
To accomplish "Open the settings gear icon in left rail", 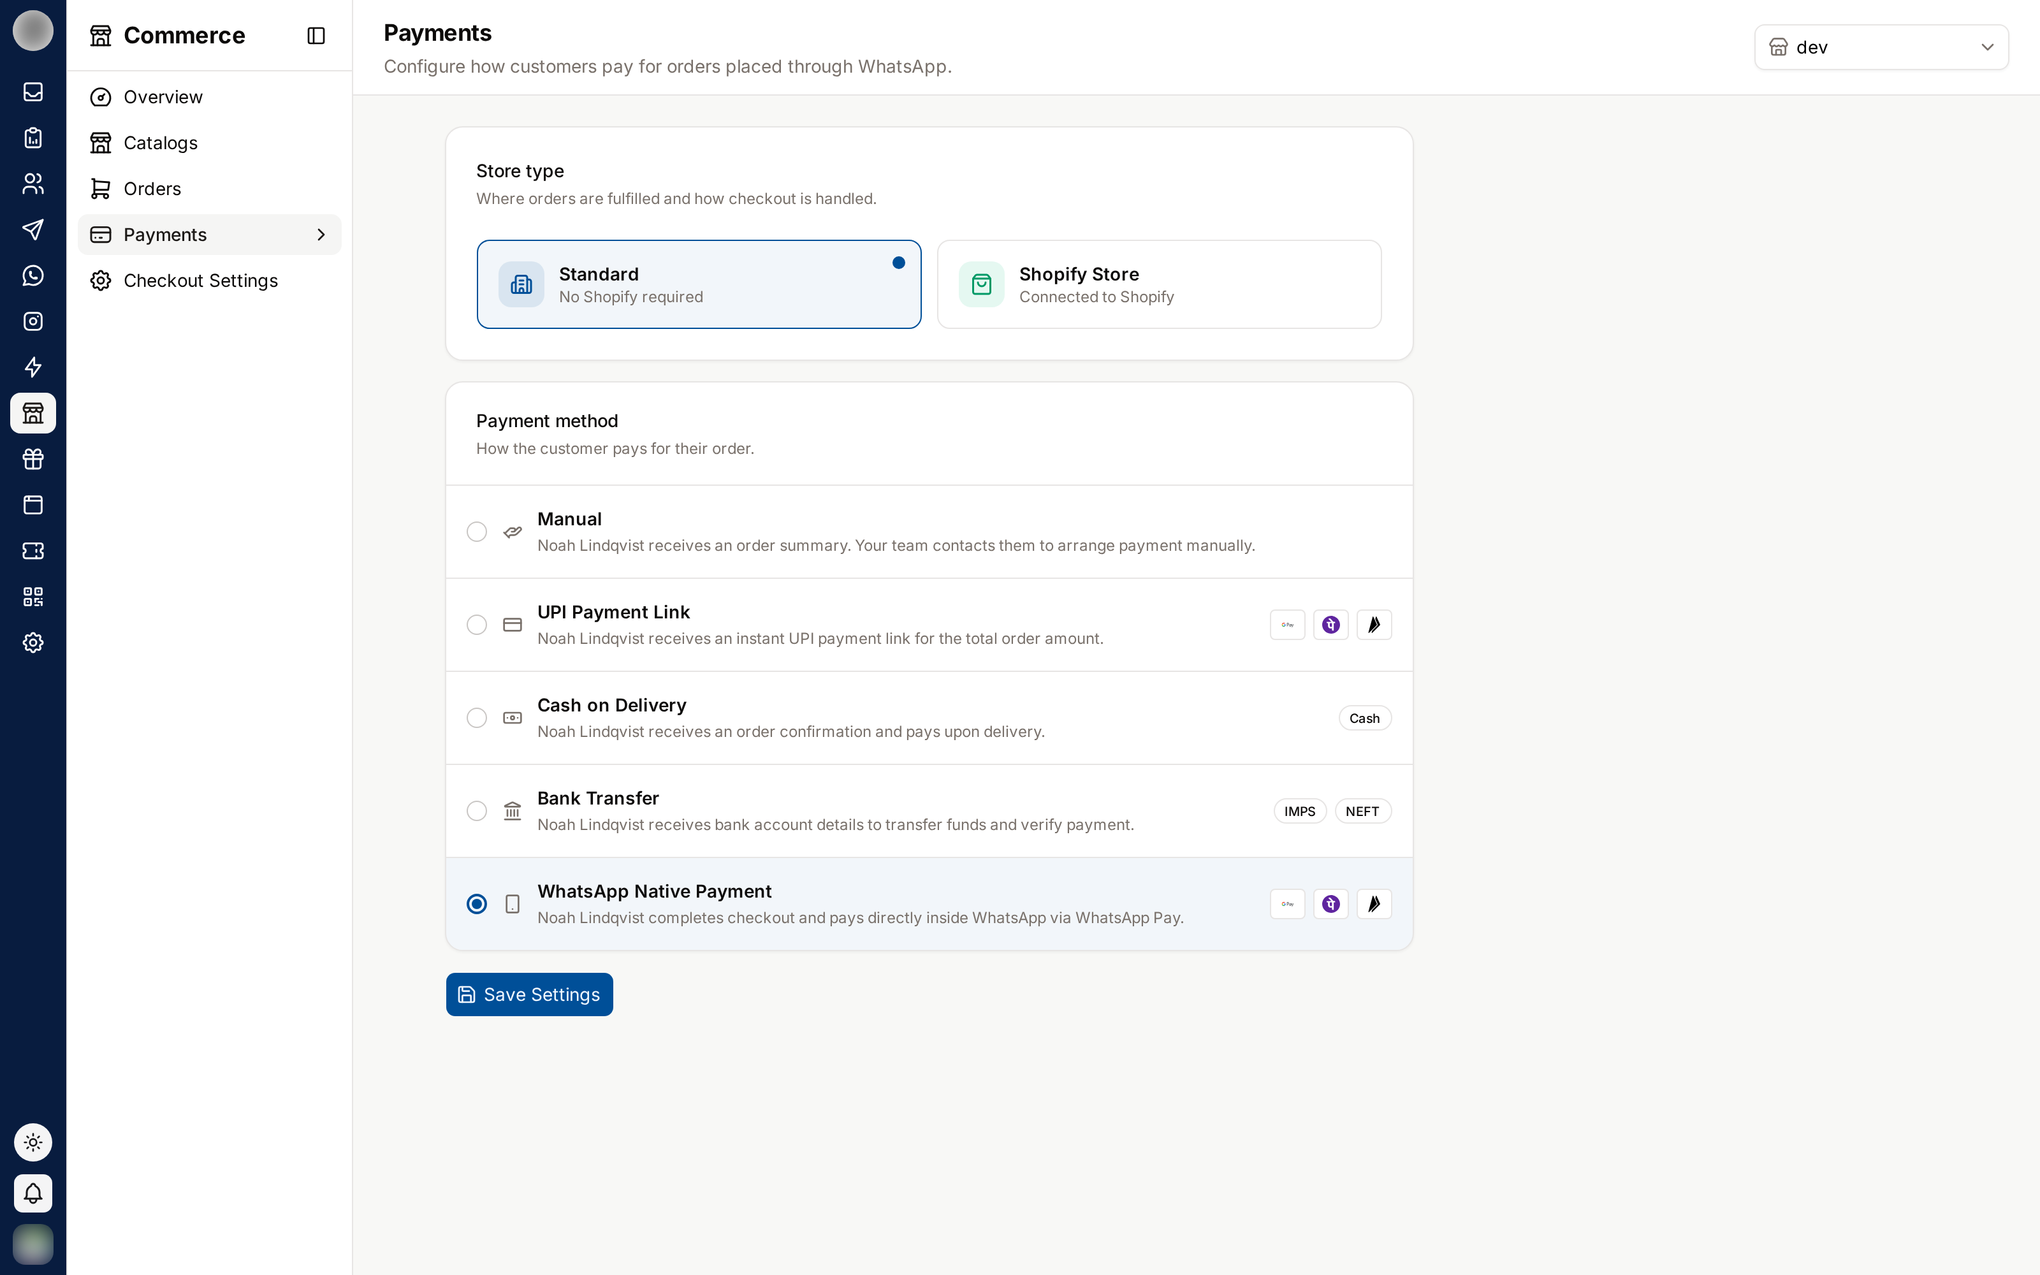I will click(x=33, y=643).
